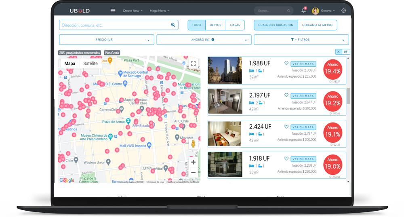Screen dimensions: 404x218
Task: Click the top bar search magnifier icon
Action: [288, 11]
